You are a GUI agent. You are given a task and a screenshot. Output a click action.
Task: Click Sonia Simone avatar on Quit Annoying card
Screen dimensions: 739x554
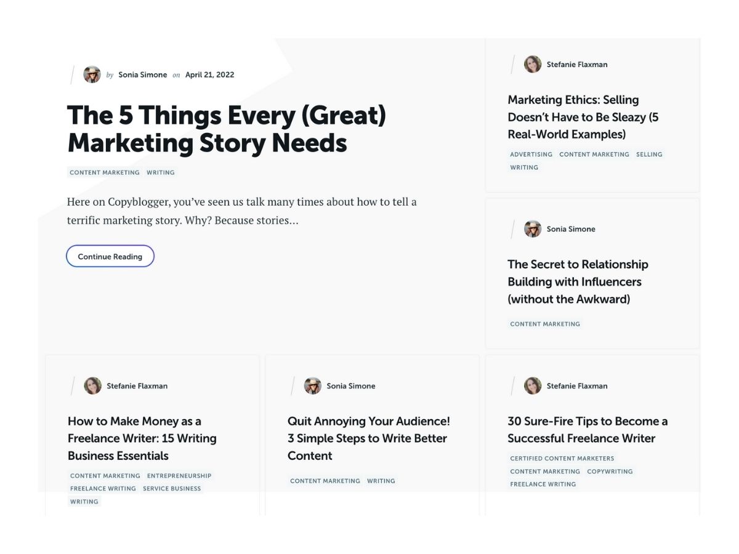[x=313, y=386]
